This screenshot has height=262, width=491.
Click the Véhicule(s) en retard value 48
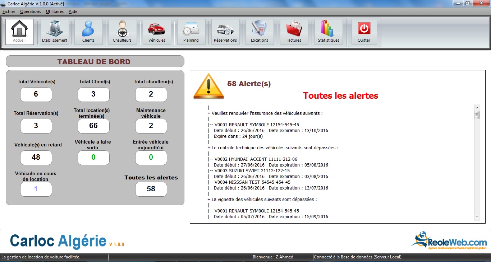36,158
